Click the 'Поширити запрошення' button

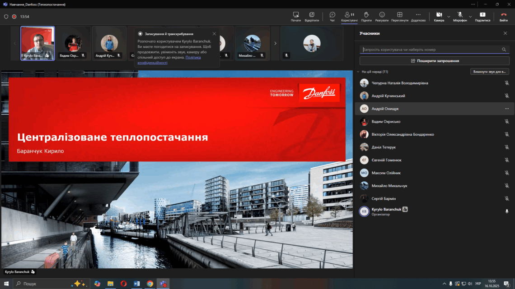point(434,61)
